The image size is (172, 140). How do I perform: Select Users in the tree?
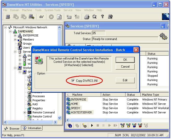coord(26,48)
